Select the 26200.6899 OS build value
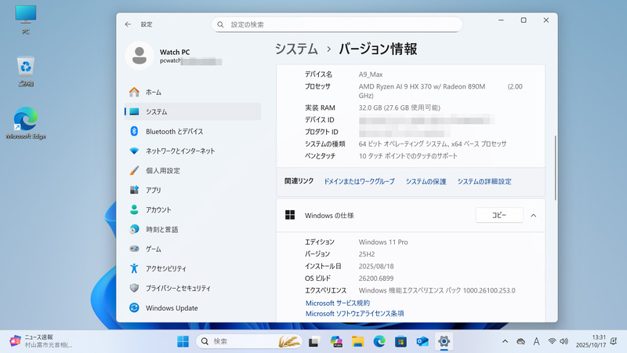Screen dimensions: 627x353 pos(376,278)
